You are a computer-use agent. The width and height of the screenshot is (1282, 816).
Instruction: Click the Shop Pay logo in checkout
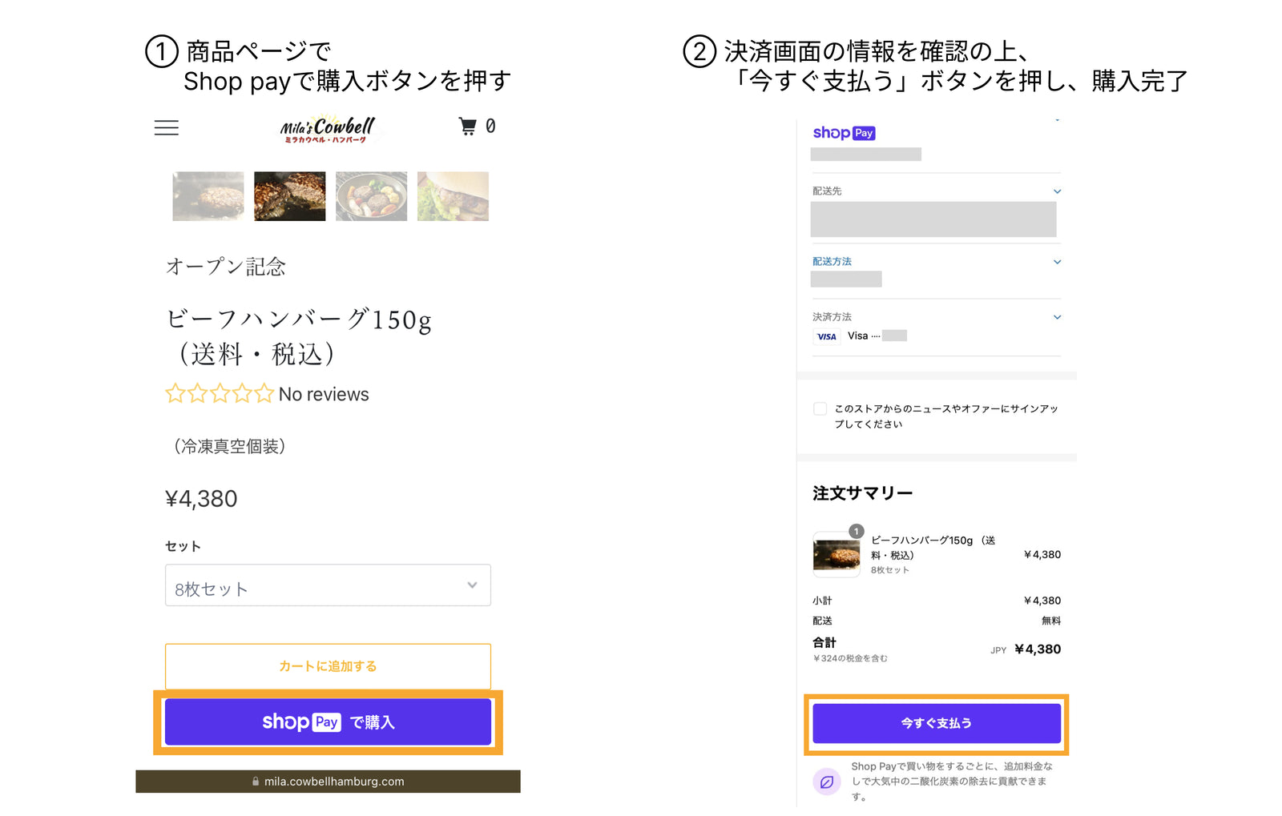844,133
